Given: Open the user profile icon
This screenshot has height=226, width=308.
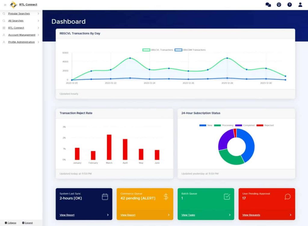Looking at the screenshot, I should point(300,5).
